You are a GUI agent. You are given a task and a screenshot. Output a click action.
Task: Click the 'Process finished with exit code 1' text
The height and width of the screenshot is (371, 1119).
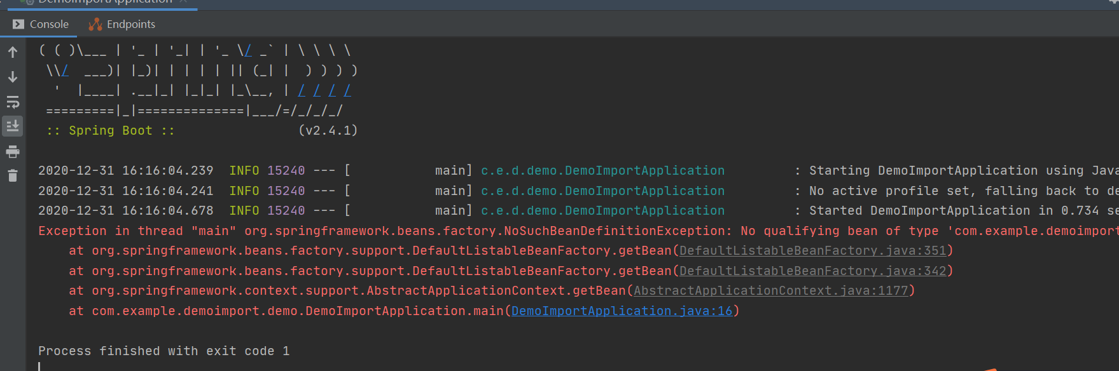pyautogui.click(x=164, y=351)
